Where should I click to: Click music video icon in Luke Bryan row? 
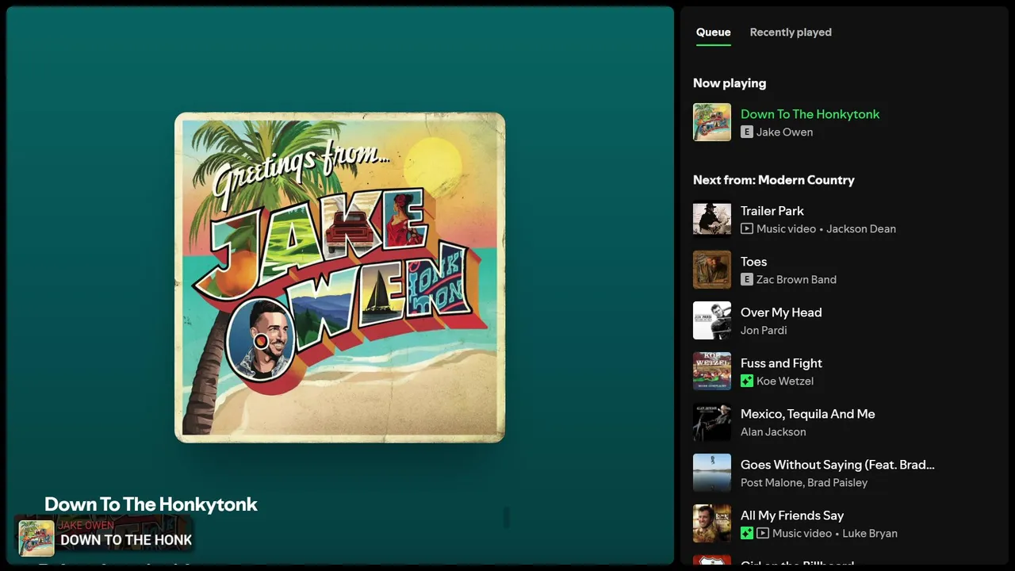point(762,534)
